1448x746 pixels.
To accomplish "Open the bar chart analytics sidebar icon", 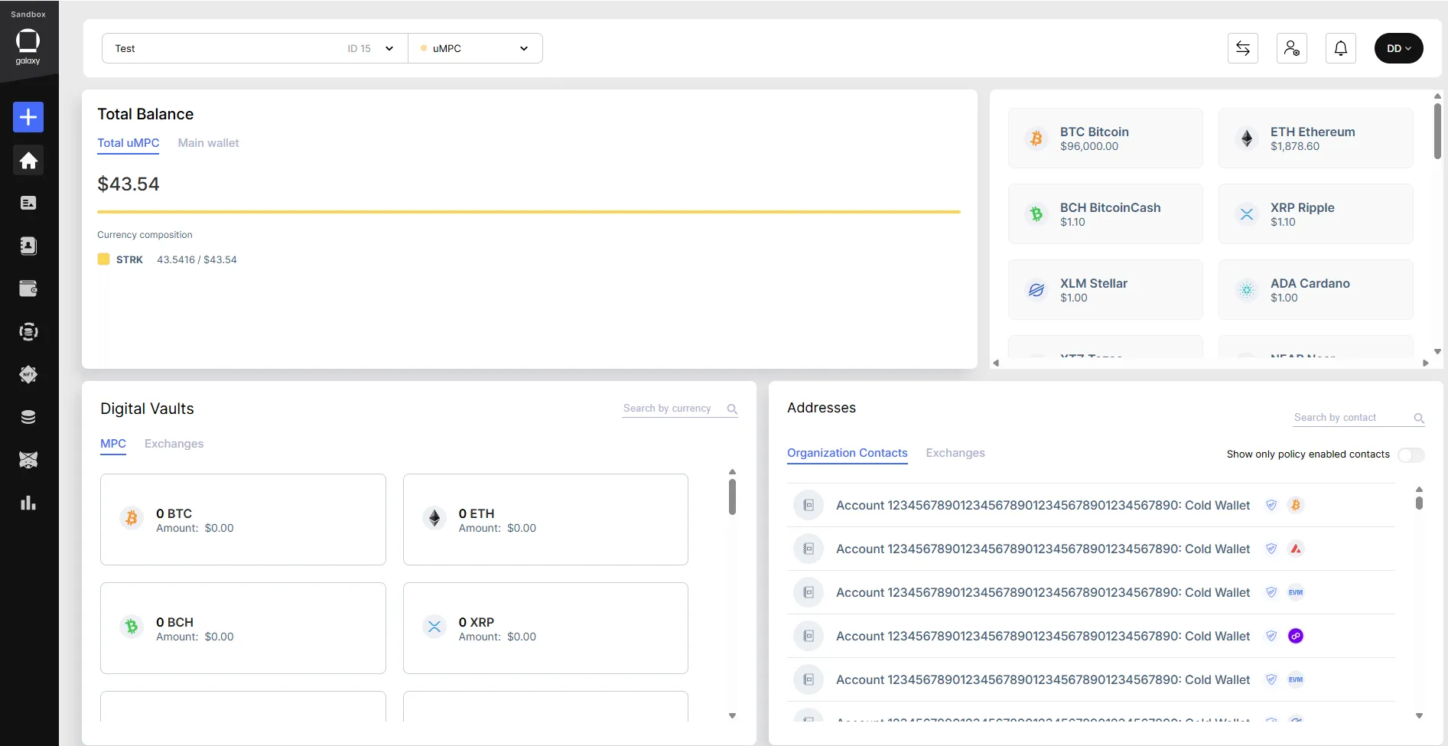I will pos(28,503).
